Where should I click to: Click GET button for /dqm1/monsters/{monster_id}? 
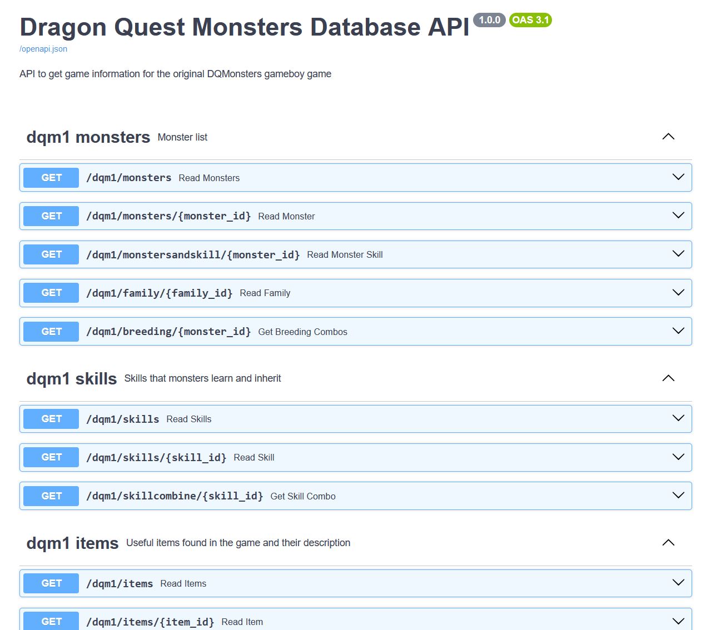[x=51, y=216]
